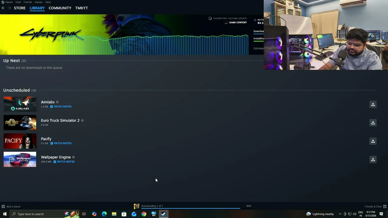Switch to the LIBRARY tab
Image resolution: width=388 pixels, height=218 pixels.
(37, 8)
